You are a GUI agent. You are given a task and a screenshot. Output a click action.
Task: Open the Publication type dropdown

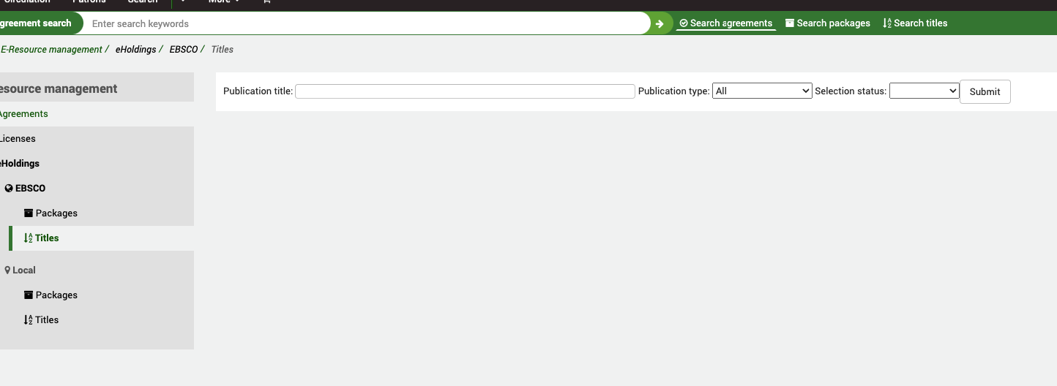click(x=761, y=91)
